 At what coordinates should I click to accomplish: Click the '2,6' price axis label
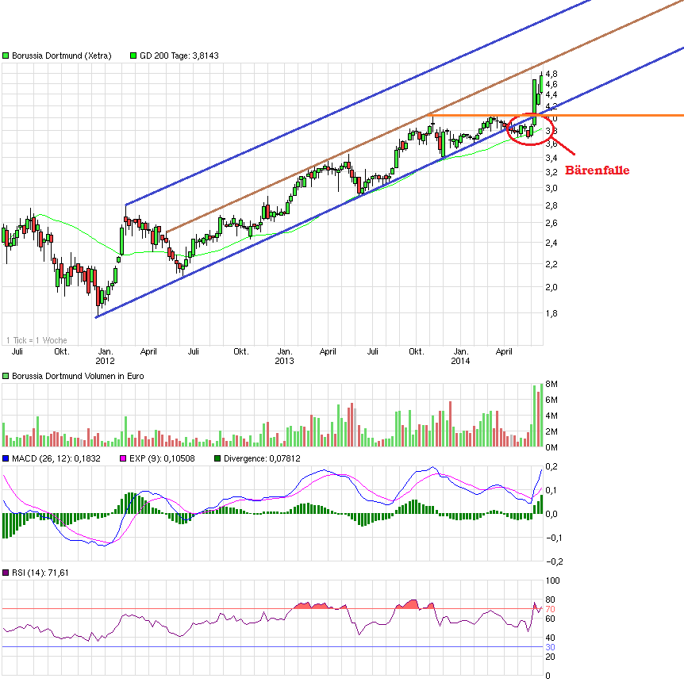[551, 224]
